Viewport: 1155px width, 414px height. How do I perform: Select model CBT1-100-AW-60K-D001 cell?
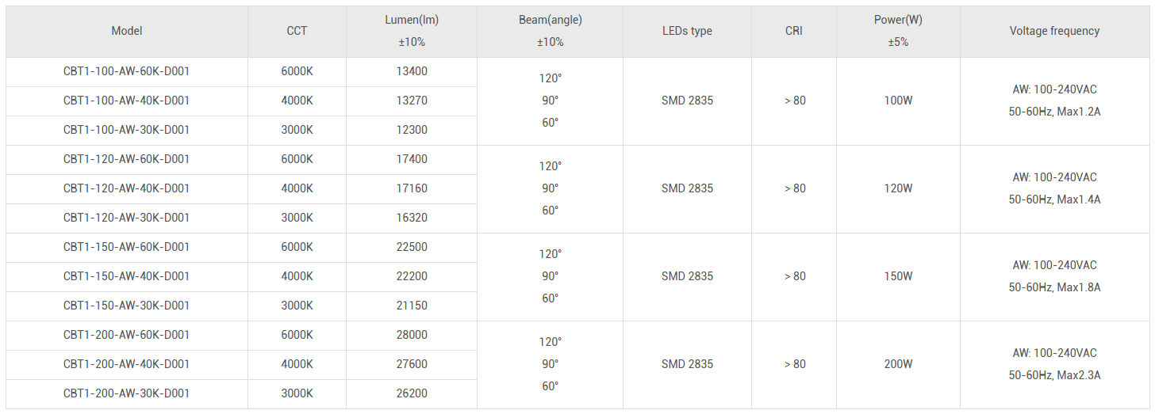(127, 71)
